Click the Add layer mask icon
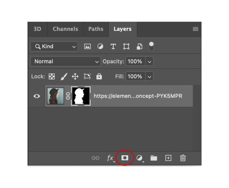The width and height of the screenshot is (229, 188). pos(125,158)
